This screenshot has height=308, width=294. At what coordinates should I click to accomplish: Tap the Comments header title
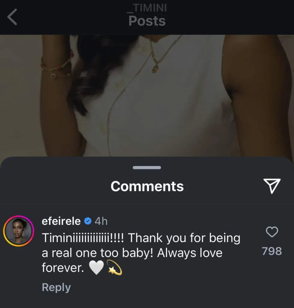point(147,186)
